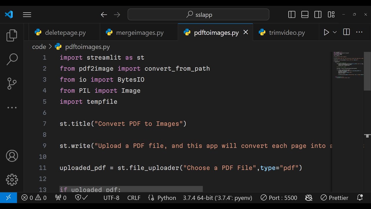Open the hamburger application menu
Screen dimensions: 371x209
tap(27, 15)
